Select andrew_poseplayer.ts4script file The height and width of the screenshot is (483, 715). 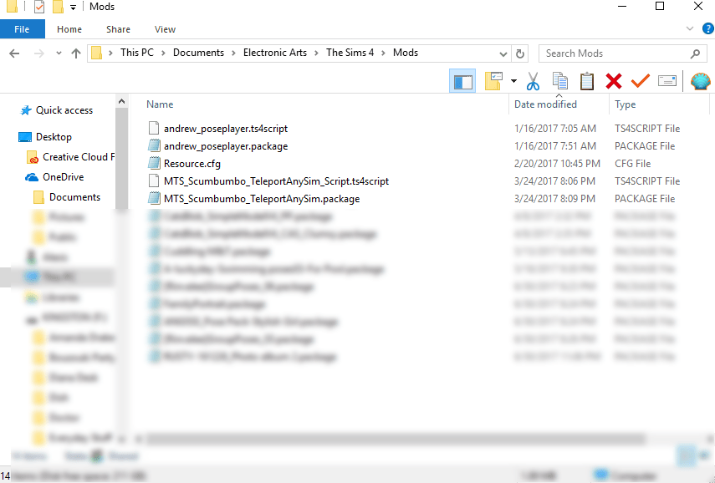(x=226, y=129)
